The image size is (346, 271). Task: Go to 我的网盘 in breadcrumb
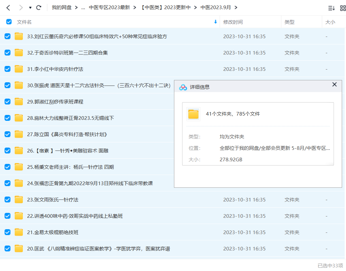point(62,8)
